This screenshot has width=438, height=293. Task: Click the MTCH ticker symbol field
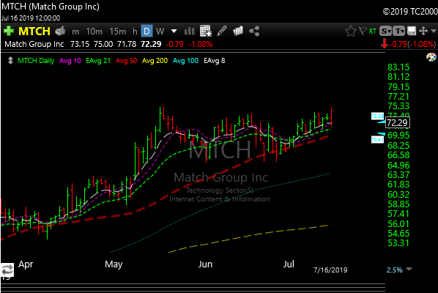tap(34, 31)
